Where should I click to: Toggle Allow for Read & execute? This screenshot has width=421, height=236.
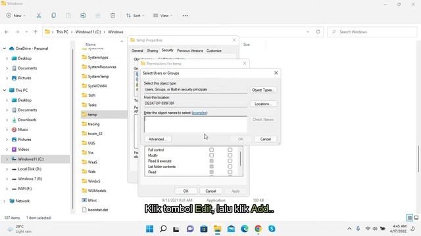[212, 161]
